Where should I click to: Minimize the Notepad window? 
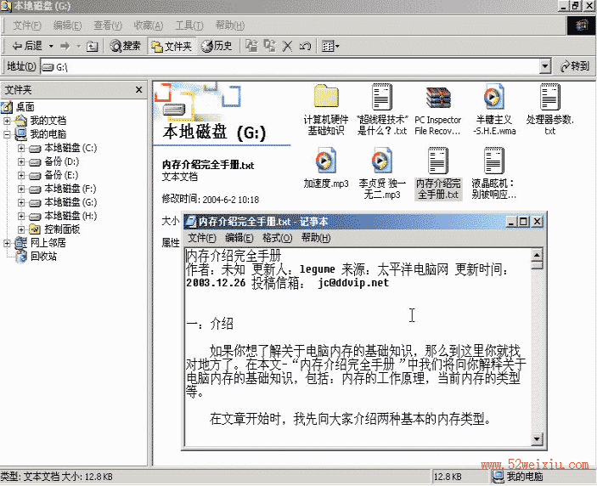pos(511,221)
